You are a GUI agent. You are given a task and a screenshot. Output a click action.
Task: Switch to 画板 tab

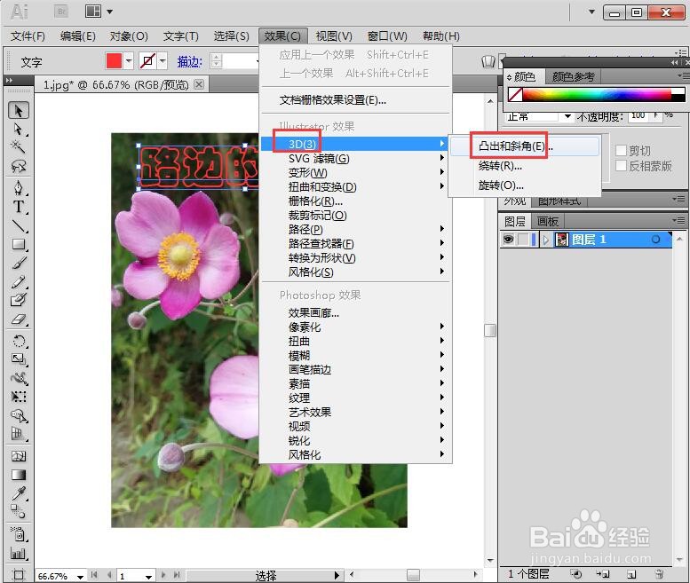(547, 221)
